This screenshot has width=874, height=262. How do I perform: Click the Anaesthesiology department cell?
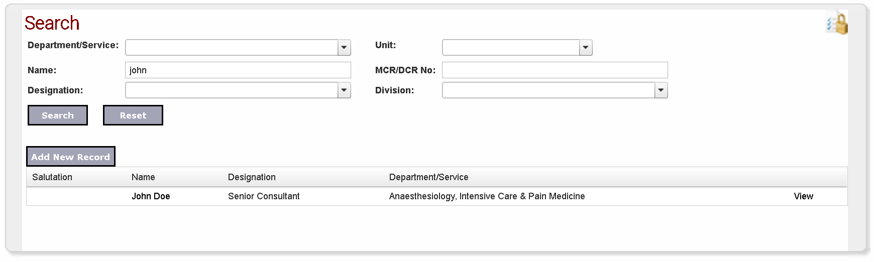487,196
